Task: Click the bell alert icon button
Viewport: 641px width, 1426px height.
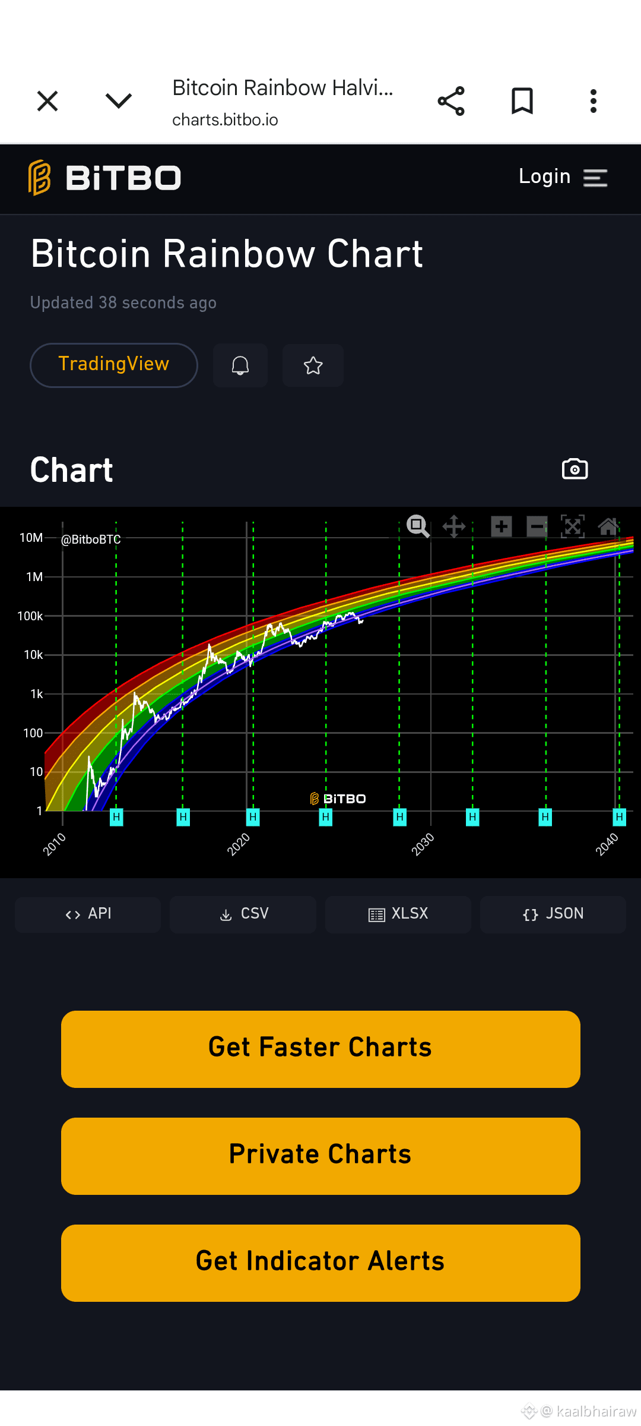Action: click(240, 365)
